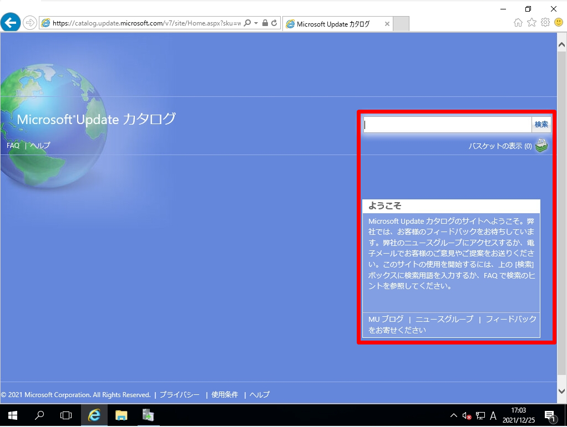The height and width of the screenshot is (427, 567).
Task: Minimize the browser window
Action: tap(503, 9)
